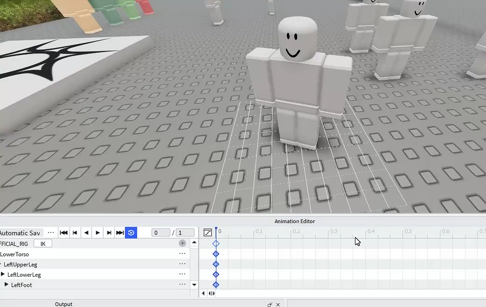The width and height of the screenshot is (486, 307).
Task: Click the frame position input field
Action: 160,232
